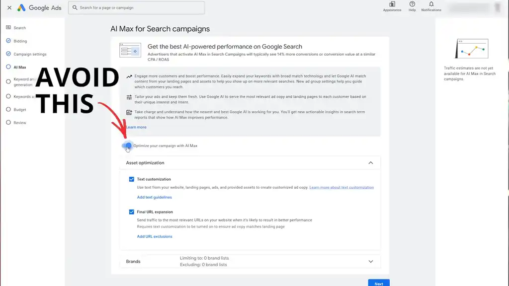This screenshot has width=509, height=286.
Task: Click the traffic estimates chart thumbnail
Action: pyautogui.click(x=472, y=49)
